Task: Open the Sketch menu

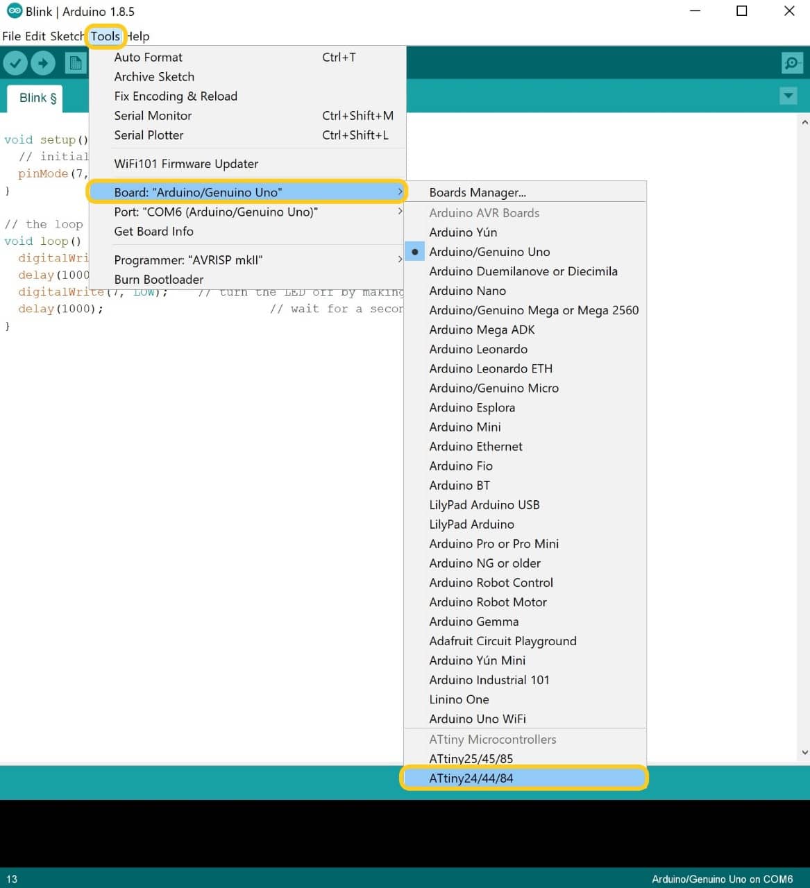Action: (x=66, y=36)
